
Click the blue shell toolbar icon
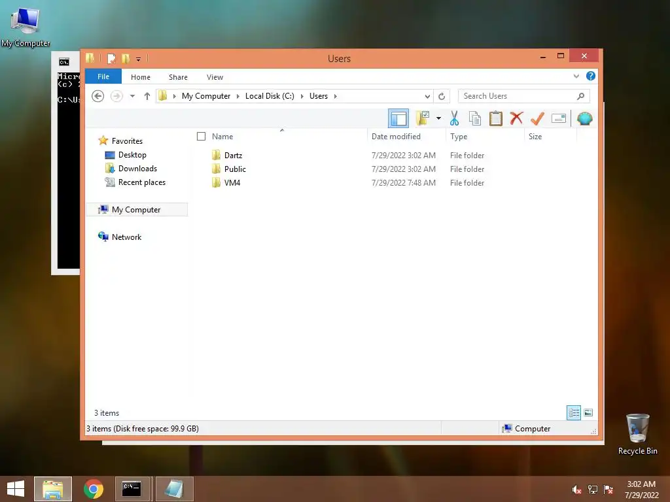(x=584, y=118)
